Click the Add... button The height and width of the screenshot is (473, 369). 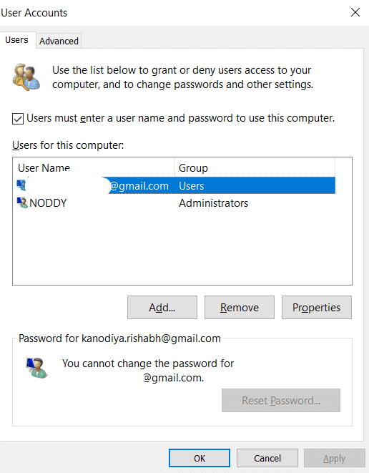[162, 308]
